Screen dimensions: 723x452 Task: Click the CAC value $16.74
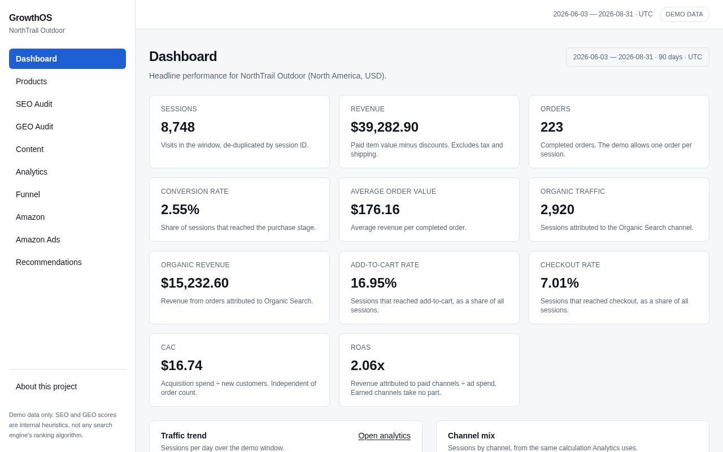[181, 366]
